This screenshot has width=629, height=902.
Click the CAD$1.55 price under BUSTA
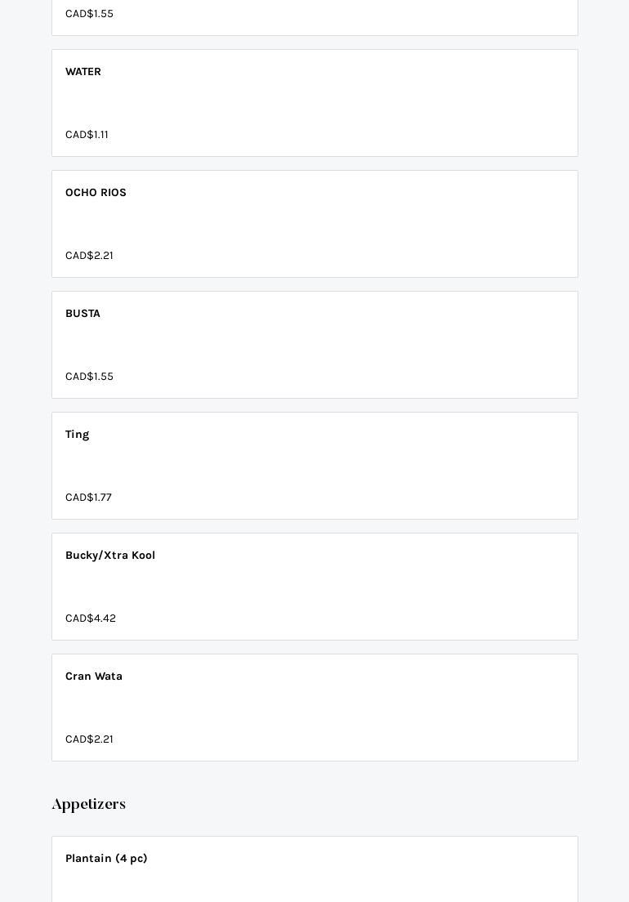89,377
